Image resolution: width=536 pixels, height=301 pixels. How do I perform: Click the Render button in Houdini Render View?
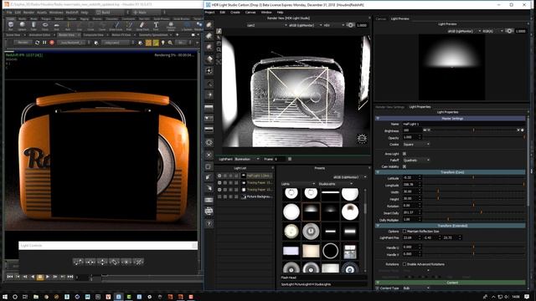pyautogui.click(x=23, y=43)
